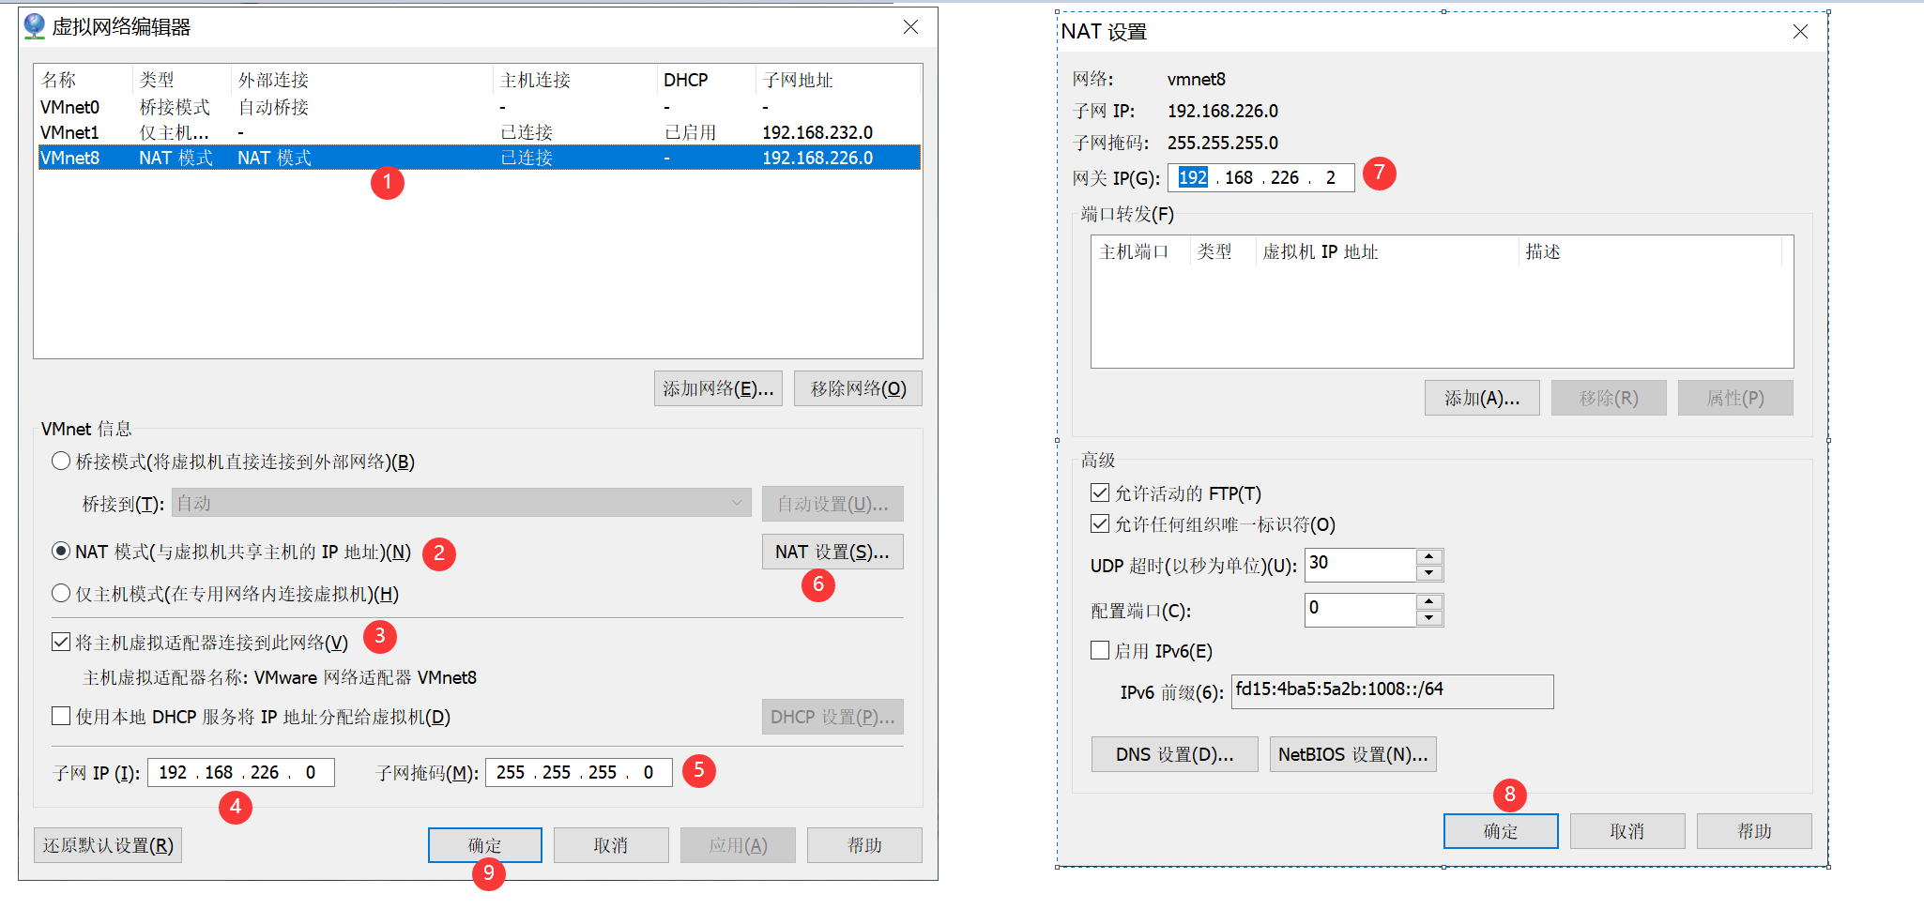Click 帮助 in NAT 设置 dialog
Viewport: 1924px width, 924px height.
tap(1754, 831)
